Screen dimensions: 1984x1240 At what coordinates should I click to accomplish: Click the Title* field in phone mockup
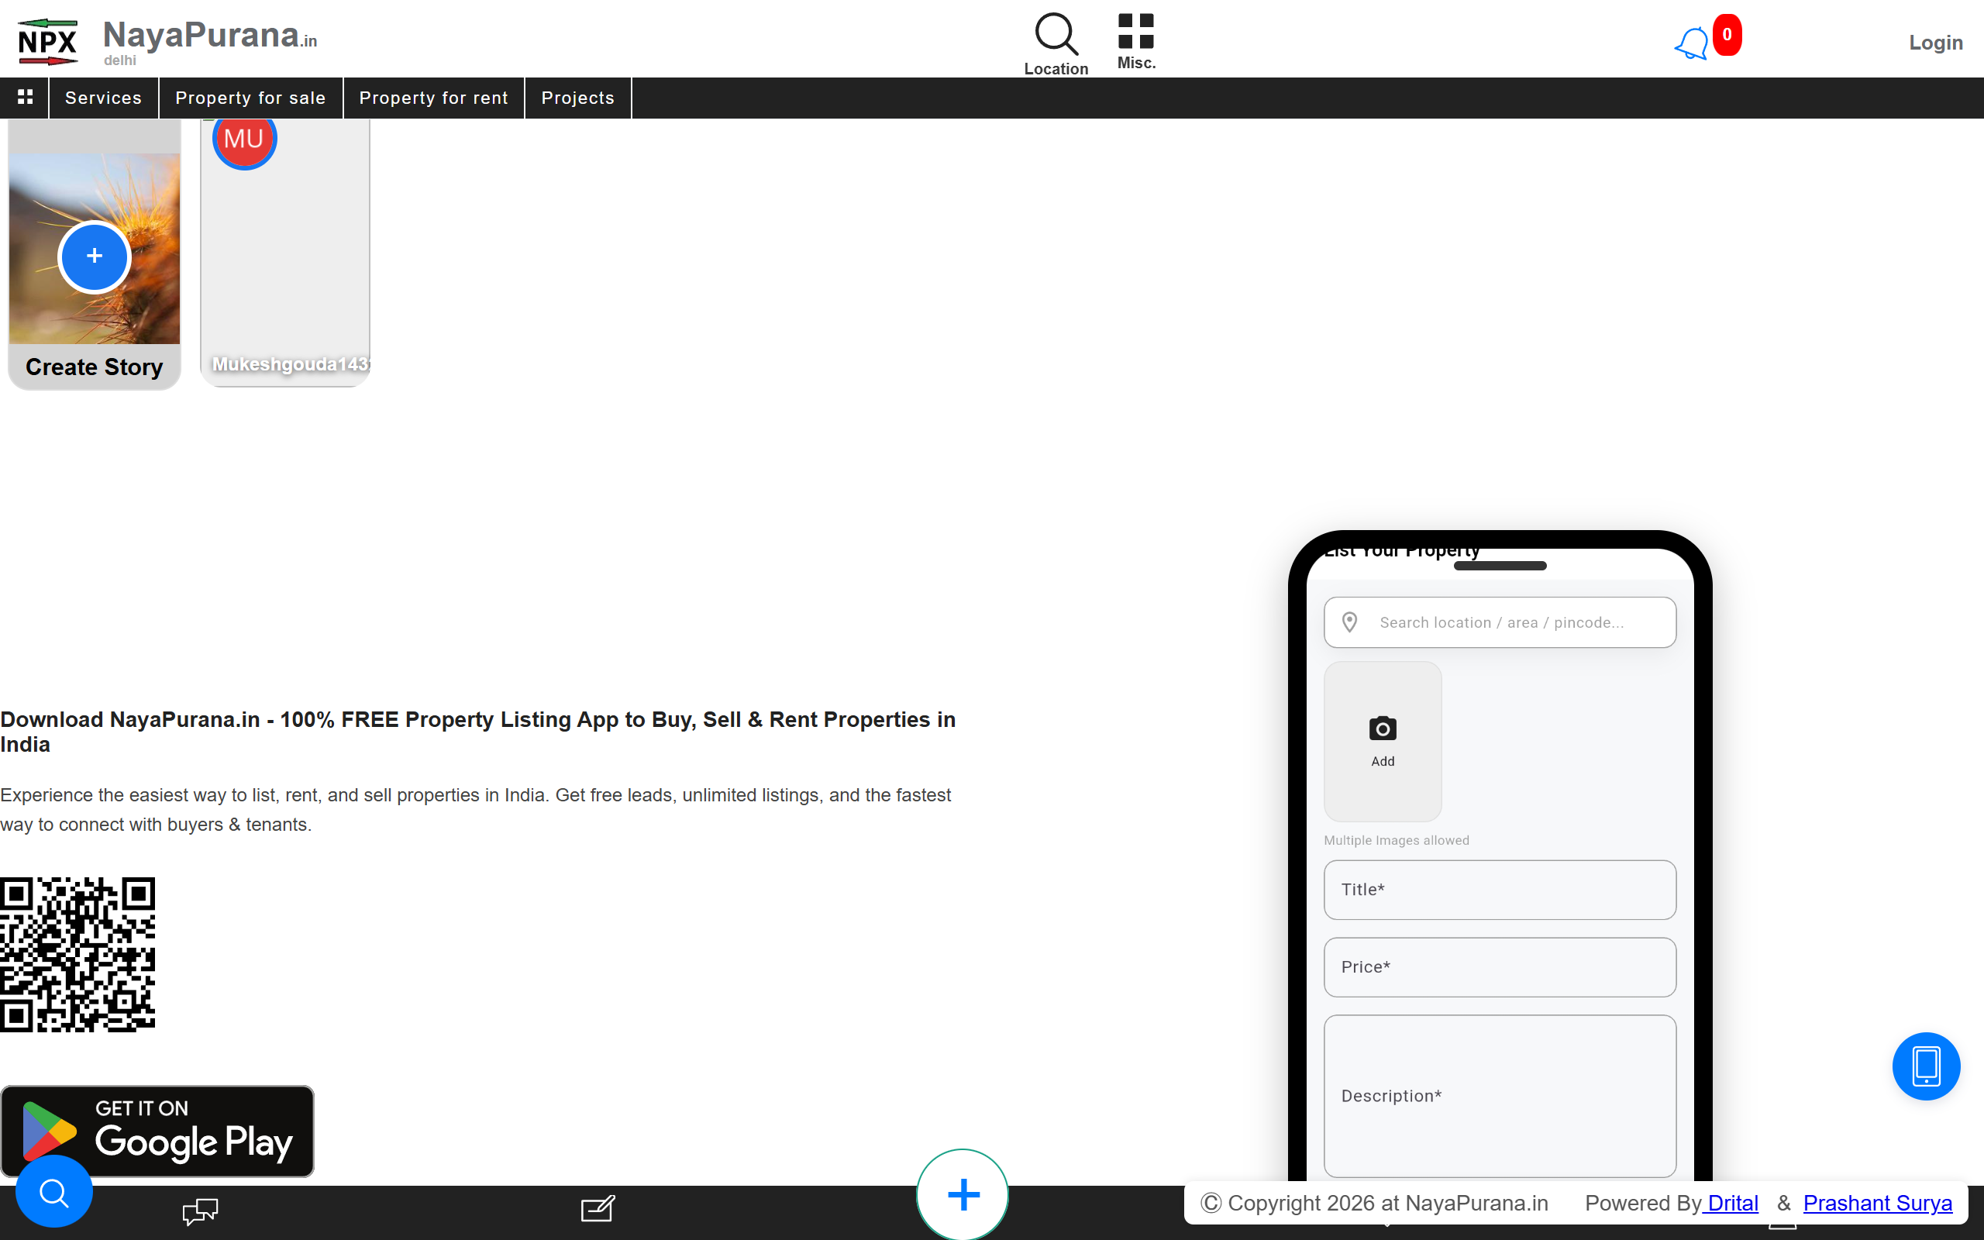1500,890
